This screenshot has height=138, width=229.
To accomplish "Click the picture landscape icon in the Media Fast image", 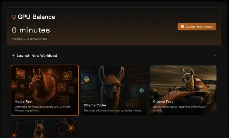I will click(62, 87).
